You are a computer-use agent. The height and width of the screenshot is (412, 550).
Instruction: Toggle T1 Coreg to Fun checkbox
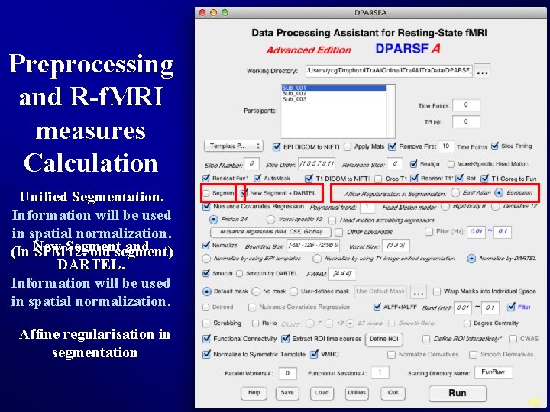485,179
